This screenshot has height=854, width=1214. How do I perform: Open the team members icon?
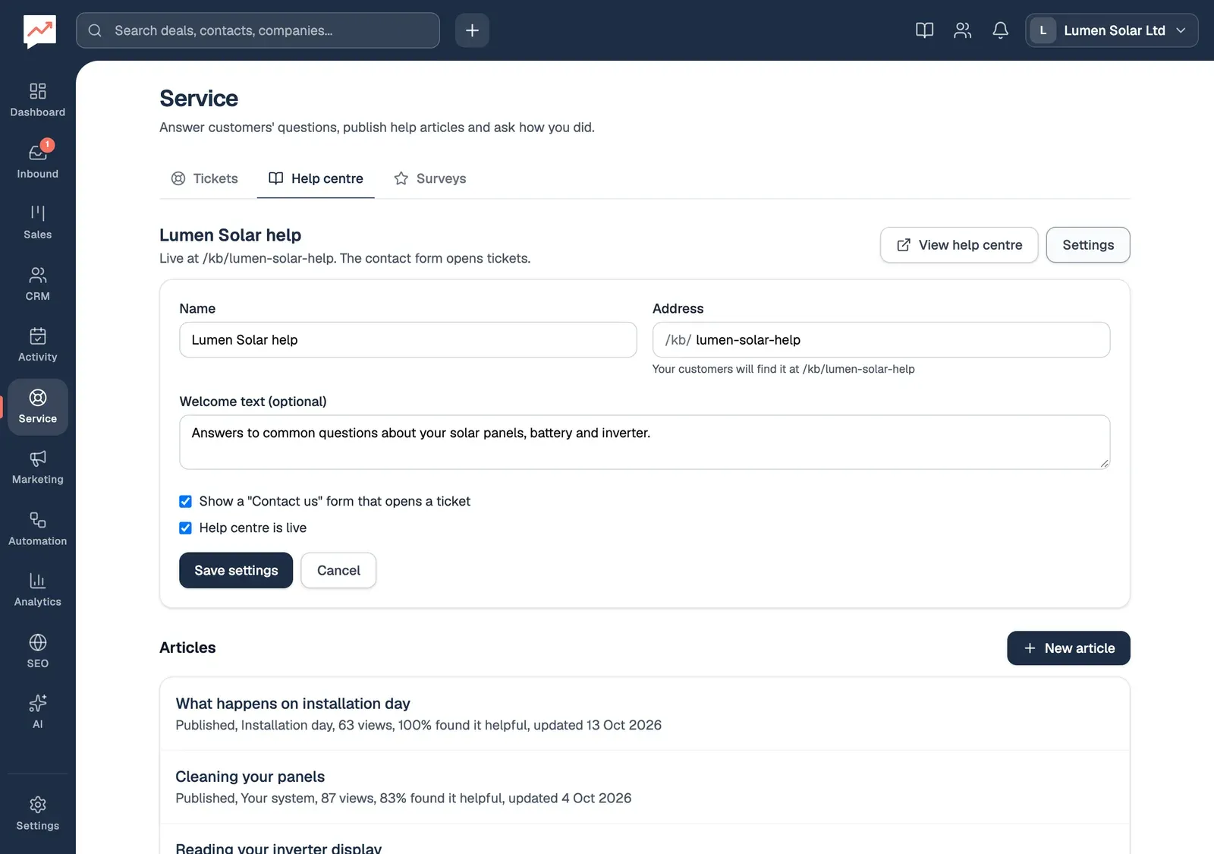pos(962,30)
